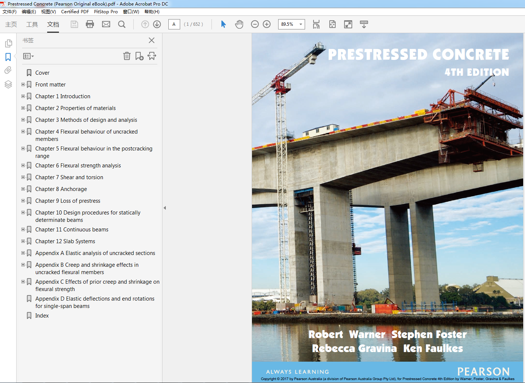Click the New bookmark icon
This screenshot has width=525, height=383.
pyautogui.click(x=139, y=56)
